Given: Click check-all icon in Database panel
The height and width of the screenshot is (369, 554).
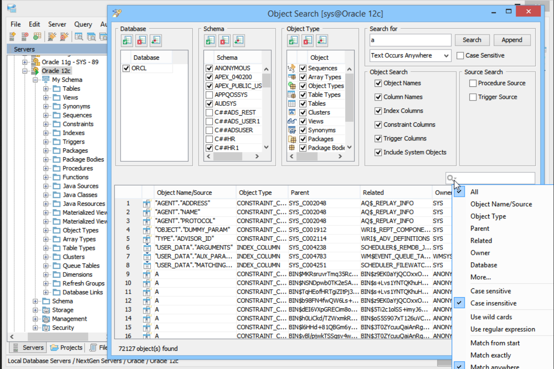Looking at the screenshot, I should tap(127, 41).
